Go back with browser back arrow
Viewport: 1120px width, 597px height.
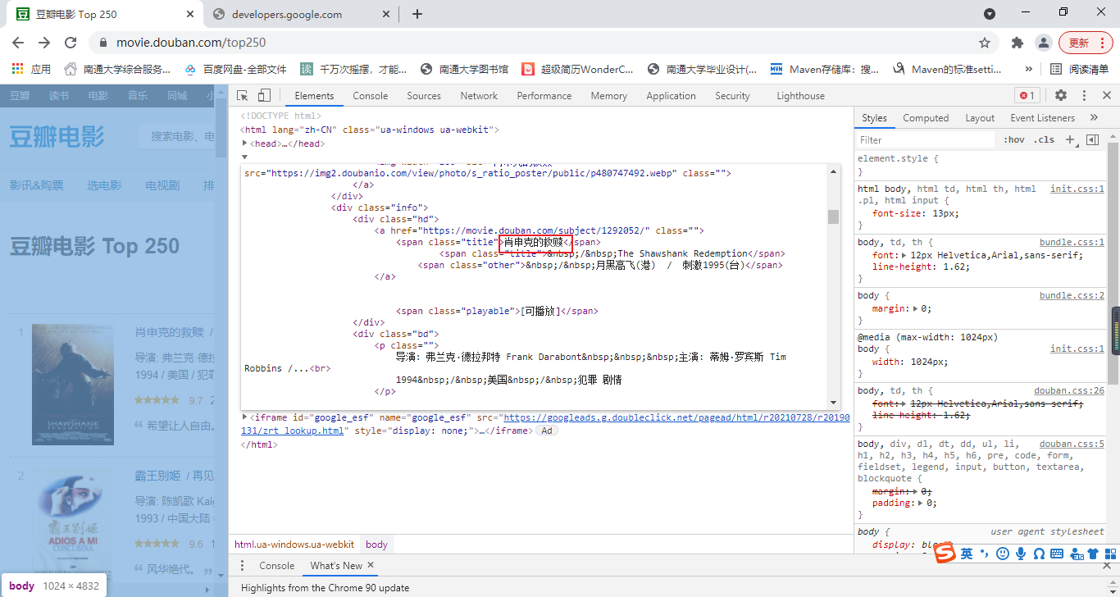click(18, 43)
